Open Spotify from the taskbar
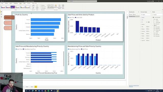Screen dimensions: 163x92 click(48, 91)
